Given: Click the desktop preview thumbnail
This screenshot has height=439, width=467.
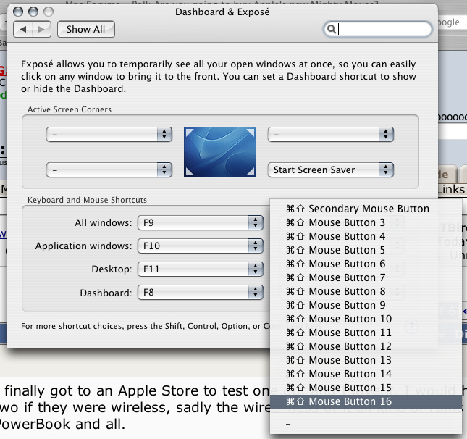Looking at the screenshot, I should coord(220,152).
